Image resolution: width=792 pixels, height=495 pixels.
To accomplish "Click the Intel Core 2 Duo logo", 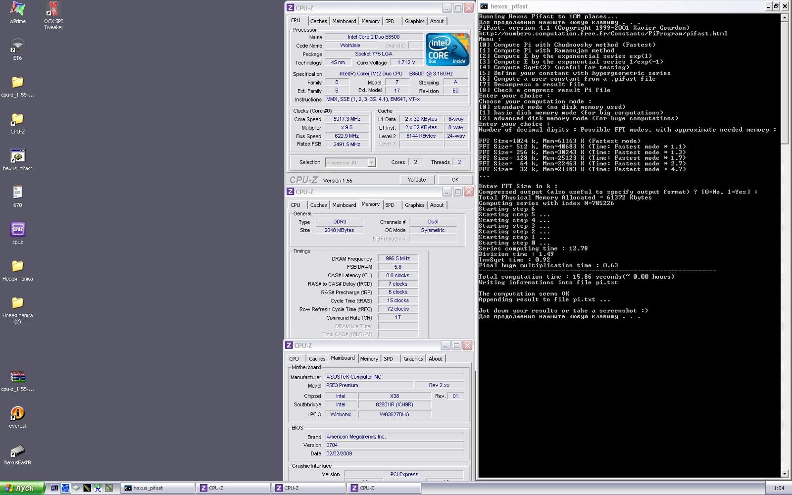I will [x=447, y=49].
